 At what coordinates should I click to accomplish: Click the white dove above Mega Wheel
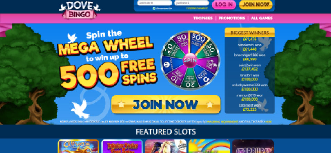[72, 38]
